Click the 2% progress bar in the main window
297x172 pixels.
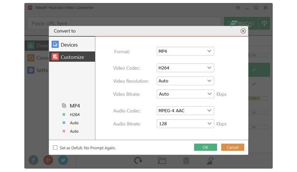(x=258, y=113)
